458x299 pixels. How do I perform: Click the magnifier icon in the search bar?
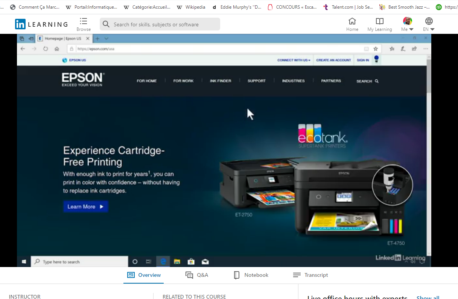point(106,24)
